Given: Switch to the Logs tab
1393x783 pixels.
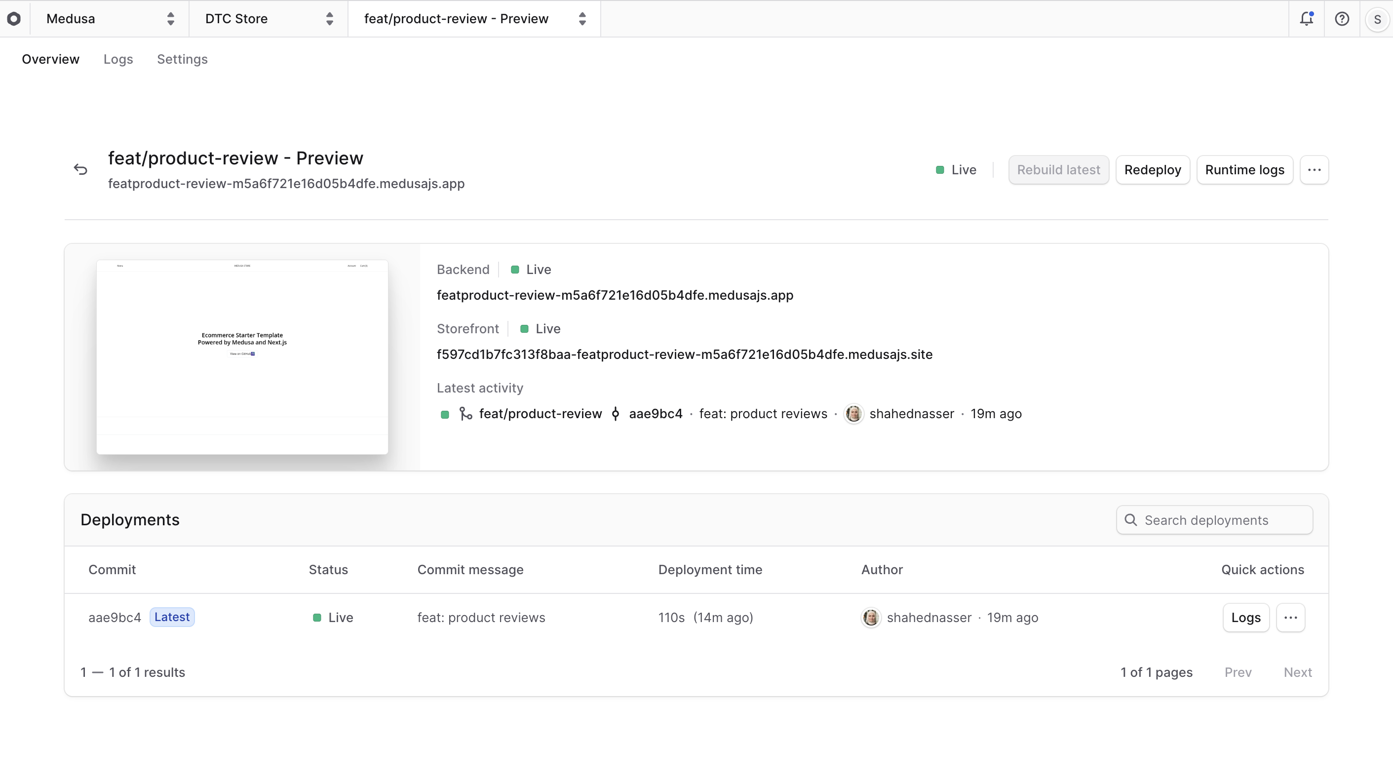Looking at the screenshot, I should pyautogui.click(x=118, y=59).
